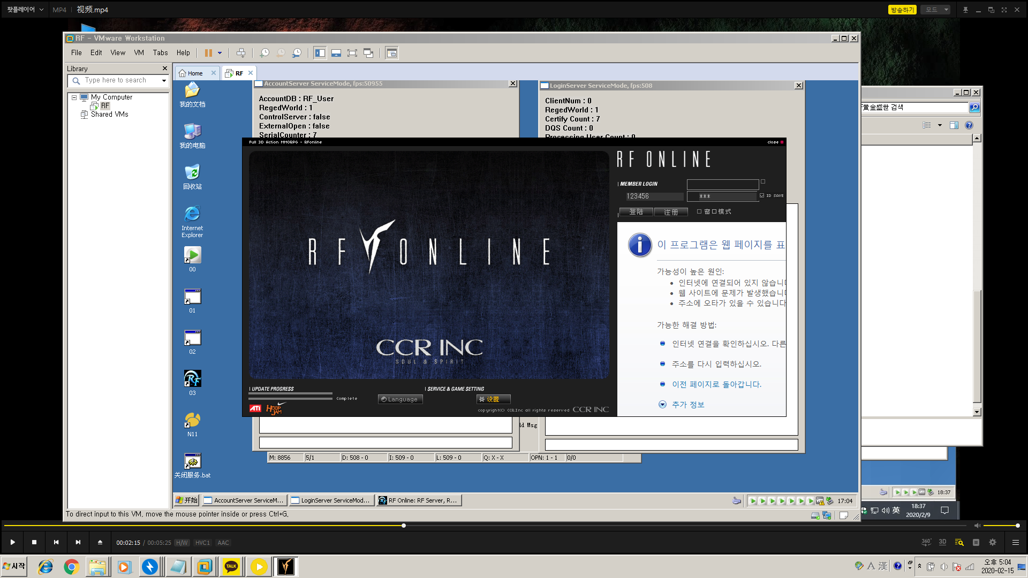The height and width of the screenshot is (578, 1028).
Task: Click the send Ctrl+Alt+Del toolbar icon
Action: 241,53
